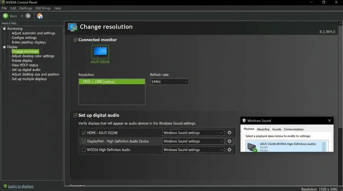Select Adjust desktop color settings
The height and width of the screenshot is (191, 343).
point(33,56)
